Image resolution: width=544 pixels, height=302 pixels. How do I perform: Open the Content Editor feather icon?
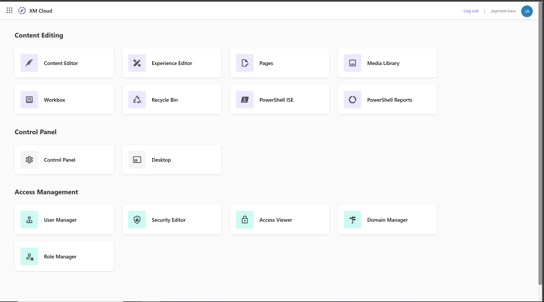click(x=29, y=63)
